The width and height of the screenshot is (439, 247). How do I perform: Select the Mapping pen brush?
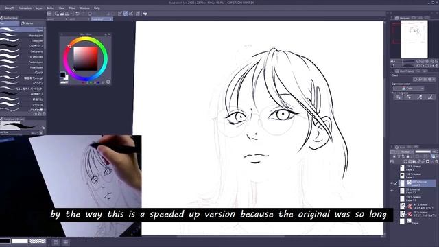[23, 36]
